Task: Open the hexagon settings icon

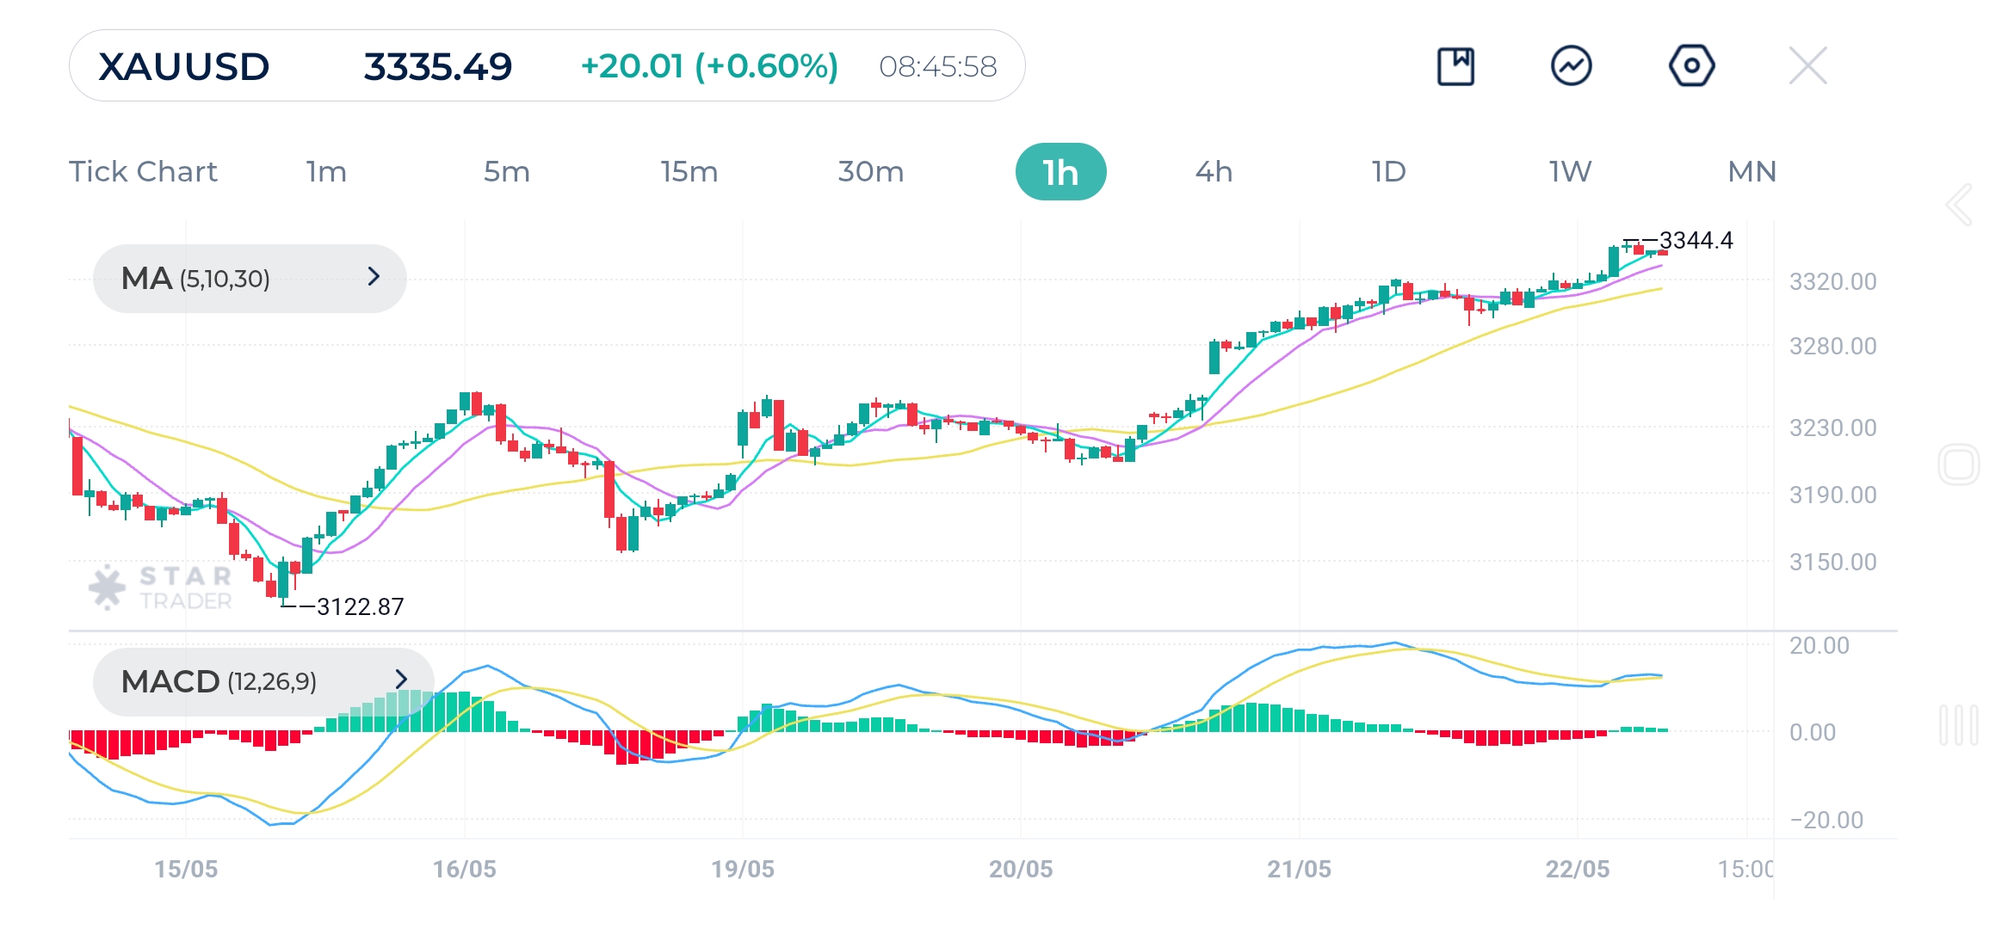Action: pos(1691,66)
